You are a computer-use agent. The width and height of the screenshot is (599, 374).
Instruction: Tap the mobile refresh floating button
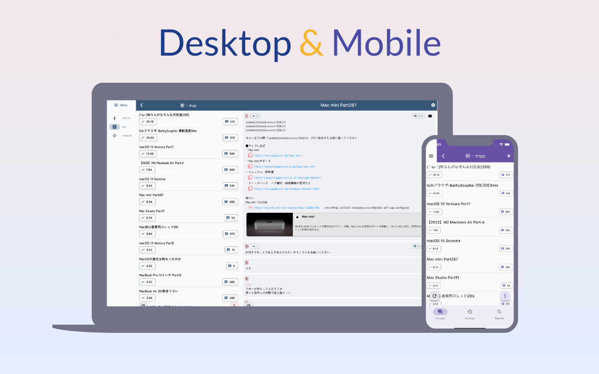click(435, 296)
